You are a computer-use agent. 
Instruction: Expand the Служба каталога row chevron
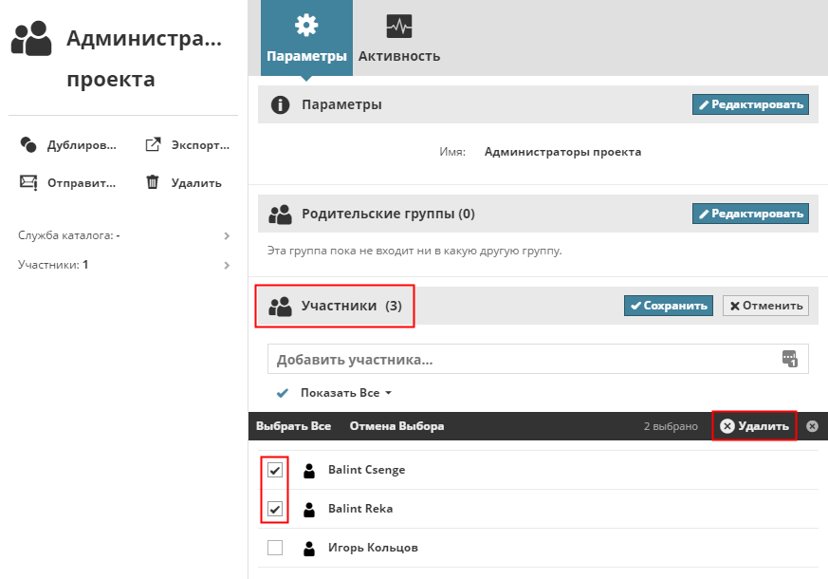(227, 235)
